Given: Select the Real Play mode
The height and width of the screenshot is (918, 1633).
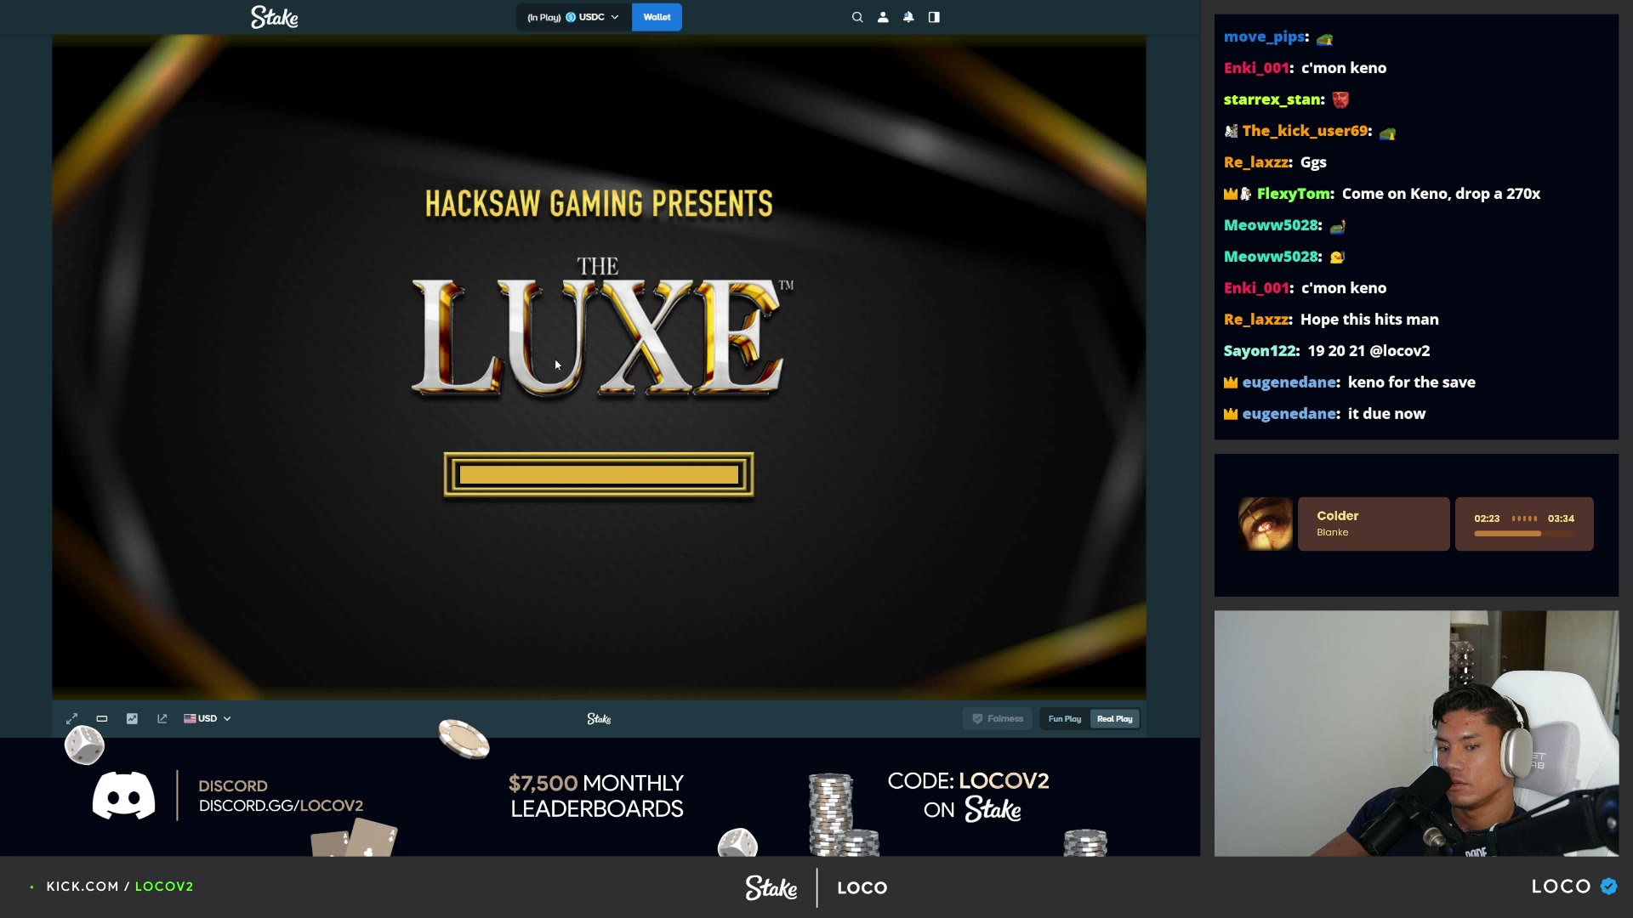Looking at the screenshot, I should (1114, 719).
